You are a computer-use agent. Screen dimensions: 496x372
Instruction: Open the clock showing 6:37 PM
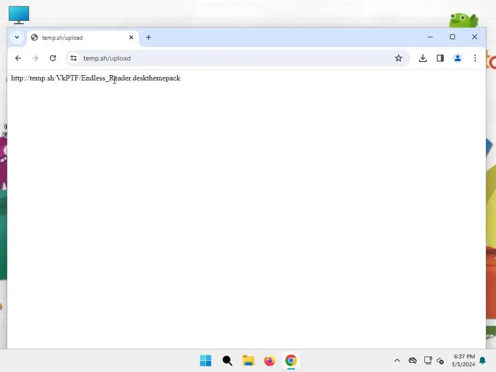coord(463,360)
